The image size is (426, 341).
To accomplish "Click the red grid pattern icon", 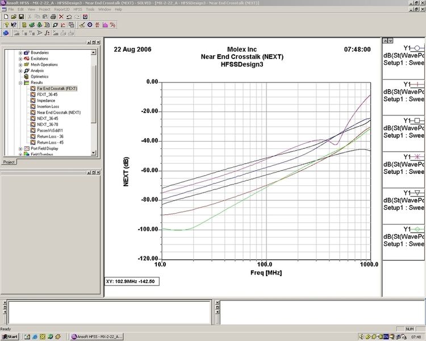I will (97, 25).
